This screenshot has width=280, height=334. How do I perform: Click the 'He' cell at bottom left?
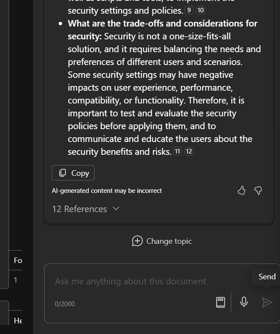tap(18, 320)
